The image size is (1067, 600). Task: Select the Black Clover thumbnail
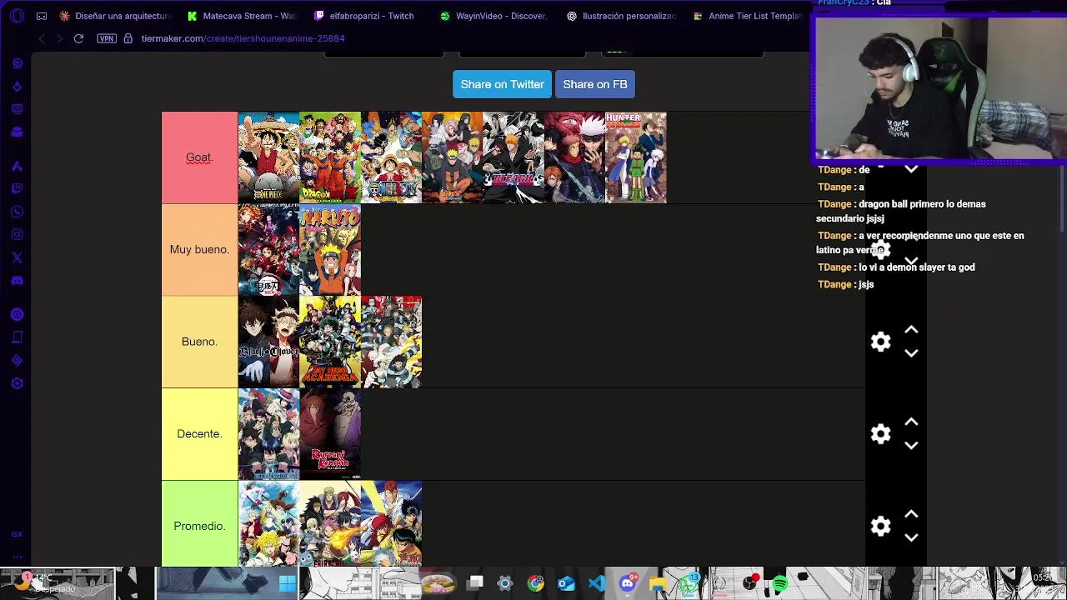pyautogui.click(x=268, y=342)
